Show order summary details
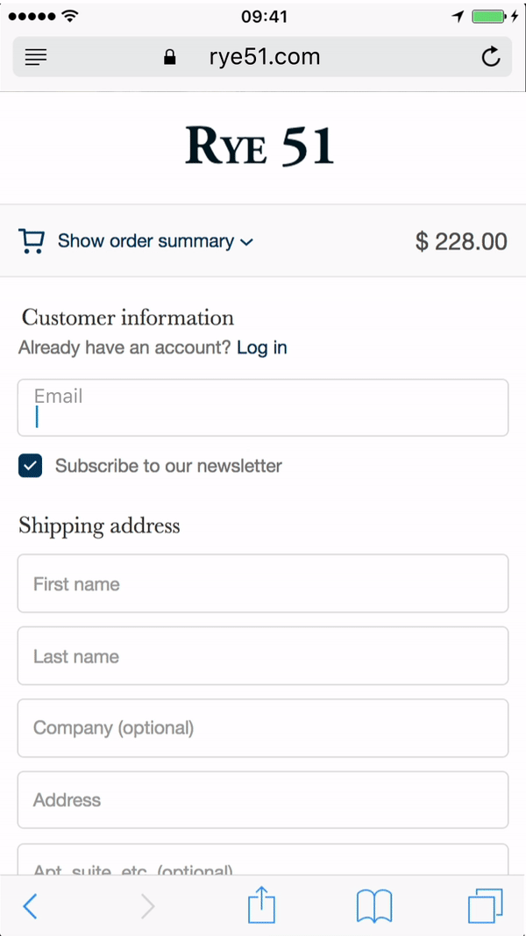Viewport: 526px width, 936px height. [x=146, y=241]
